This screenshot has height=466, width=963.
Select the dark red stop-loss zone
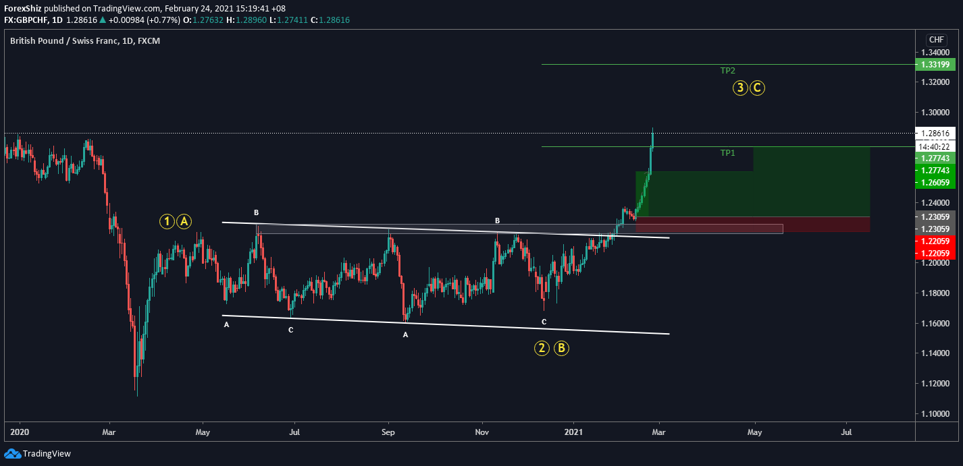752,225
